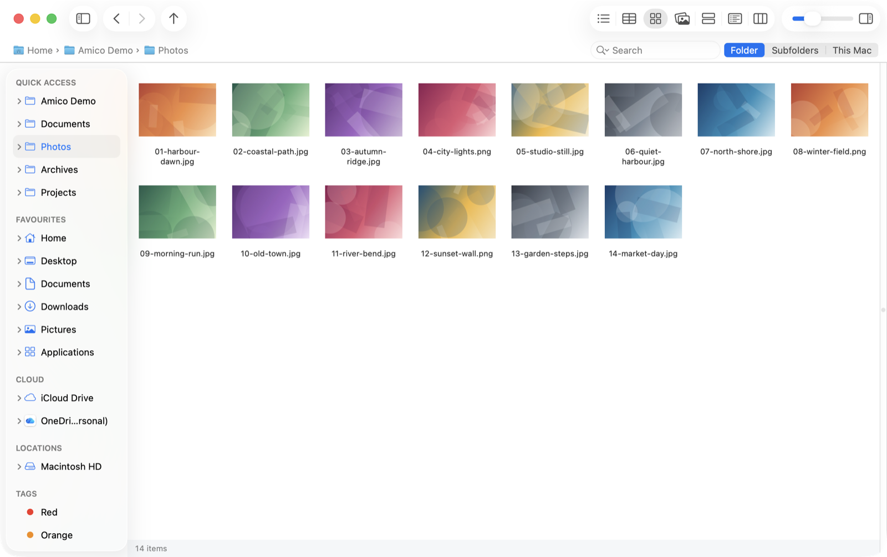Click the 14-market-day.jpg file name
Viewport: 887px width, 557px height.
[x=643, y=254]
